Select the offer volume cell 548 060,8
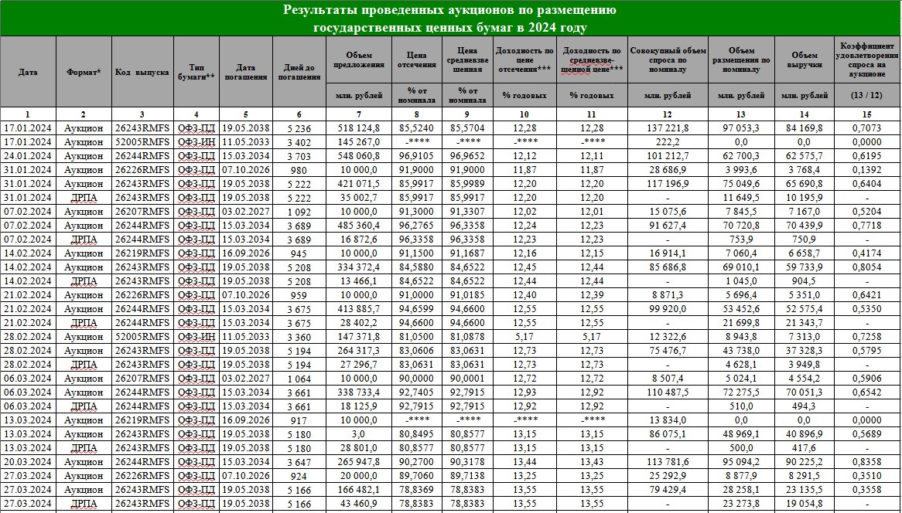Viewport: 902px width, 513px height. point(359,156)
